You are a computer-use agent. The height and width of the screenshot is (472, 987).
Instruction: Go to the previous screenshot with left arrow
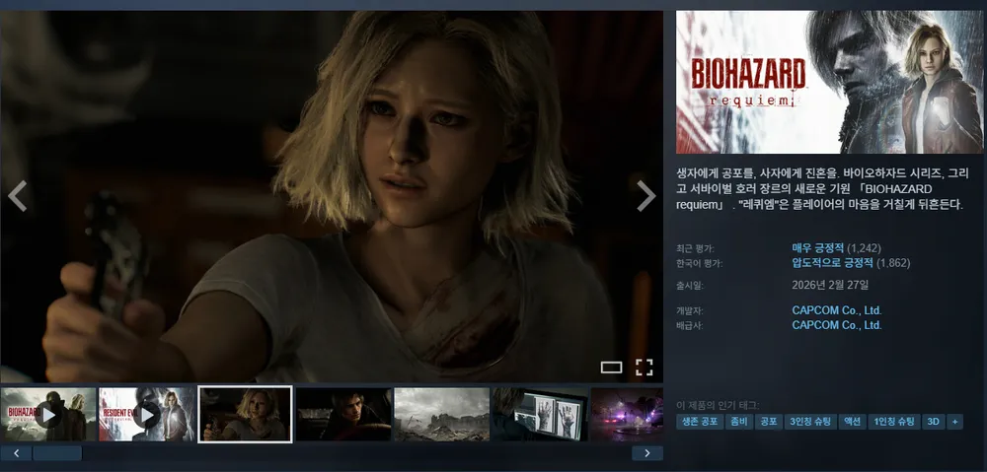tap(17, 196)
